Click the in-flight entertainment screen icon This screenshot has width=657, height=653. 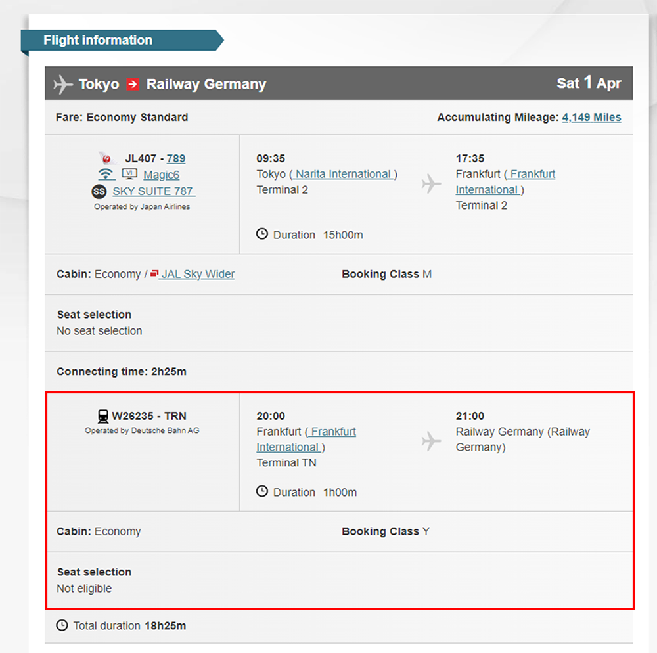(129, 174)
